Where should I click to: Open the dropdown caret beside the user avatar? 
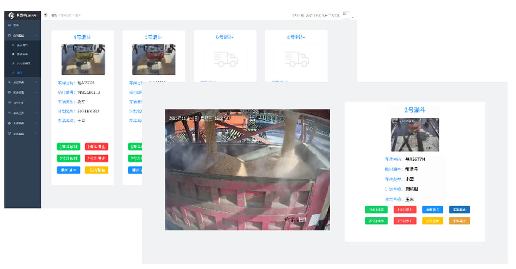point(352,17)
